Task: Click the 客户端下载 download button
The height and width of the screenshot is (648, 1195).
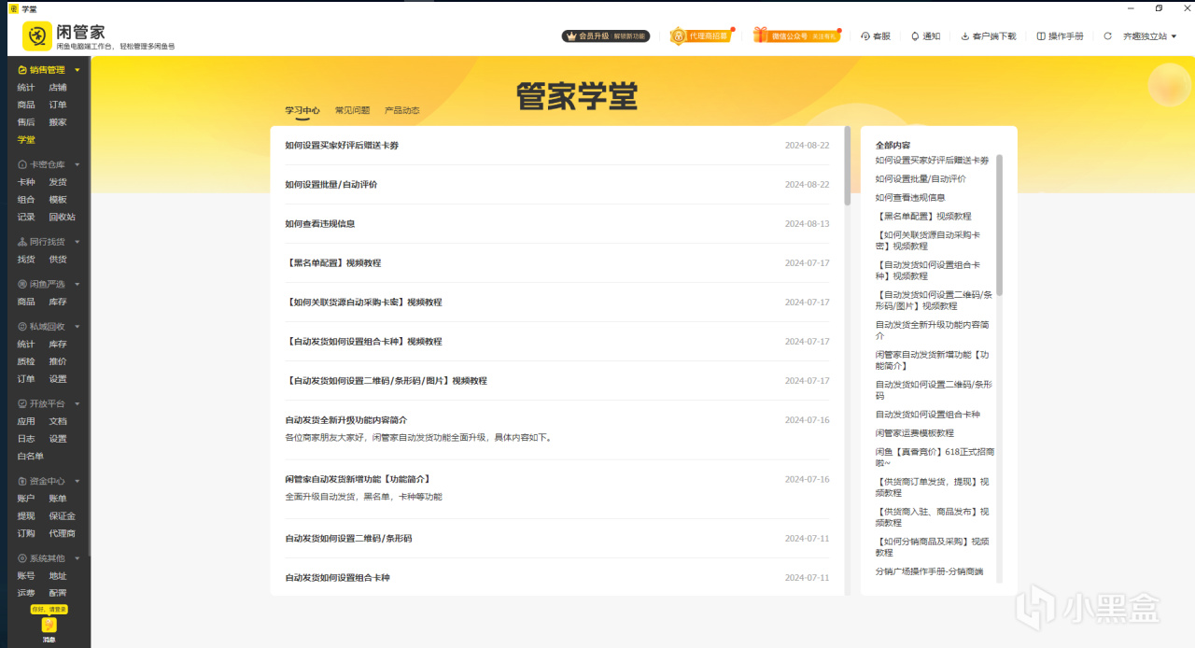Action: pyautogui.click(x=988, y=36)
